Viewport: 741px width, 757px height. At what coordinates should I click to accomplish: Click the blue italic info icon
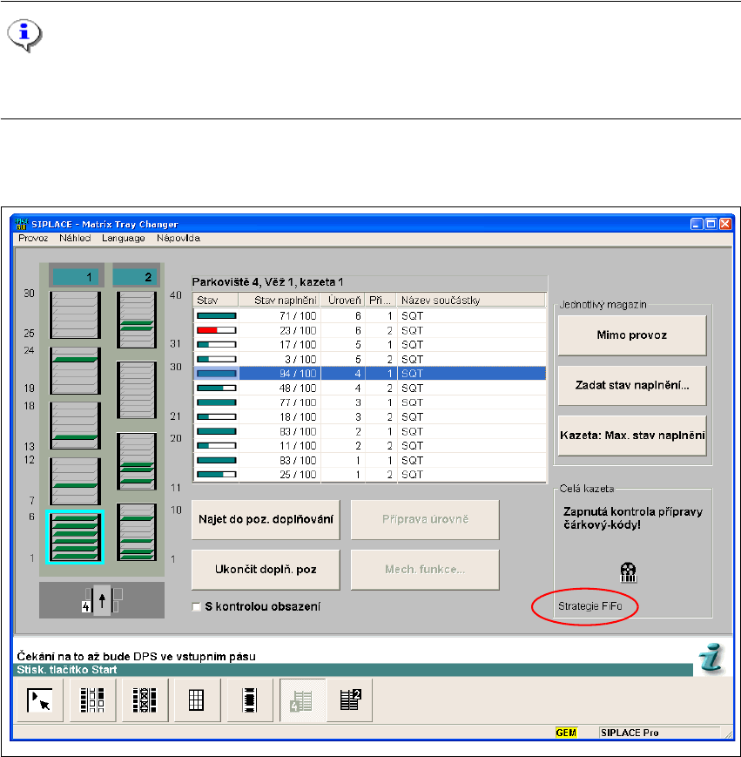[x=711, y=659]
